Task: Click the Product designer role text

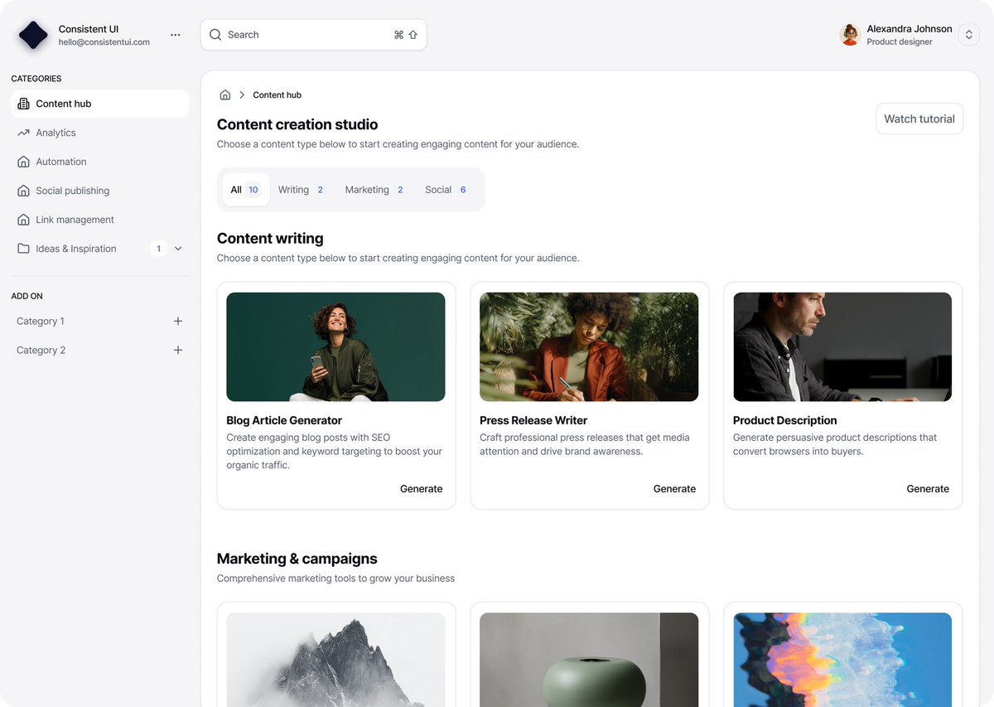Action: pyautogui.click(x=900, y=42)
